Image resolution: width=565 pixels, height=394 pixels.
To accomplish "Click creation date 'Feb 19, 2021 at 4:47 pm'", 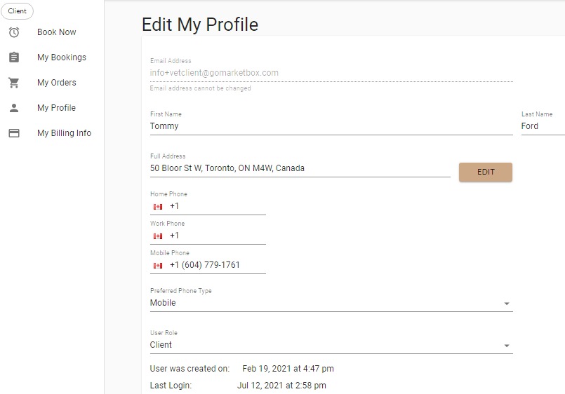I will tap(288, 369).
